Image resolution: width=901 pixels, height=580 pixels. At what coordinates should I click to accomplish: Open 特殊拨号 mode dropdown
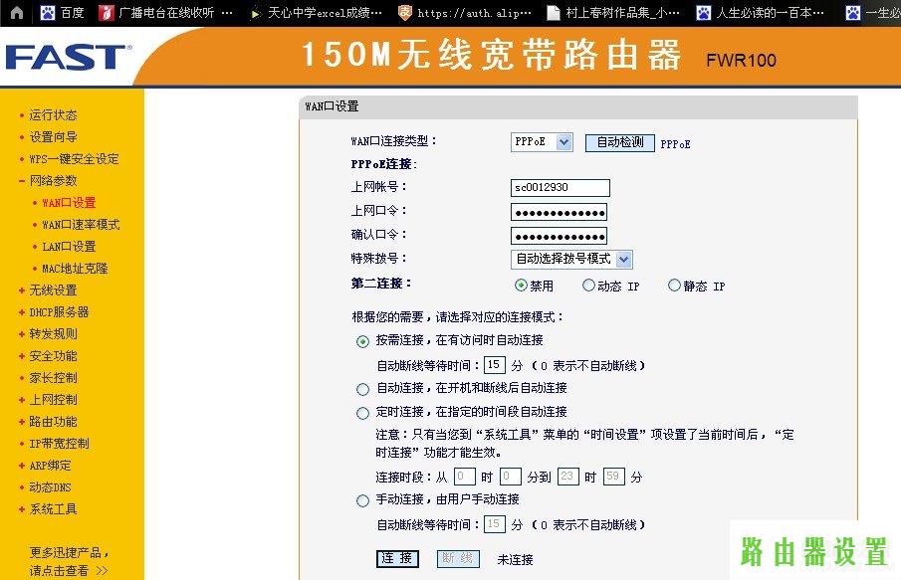point(571,260)
